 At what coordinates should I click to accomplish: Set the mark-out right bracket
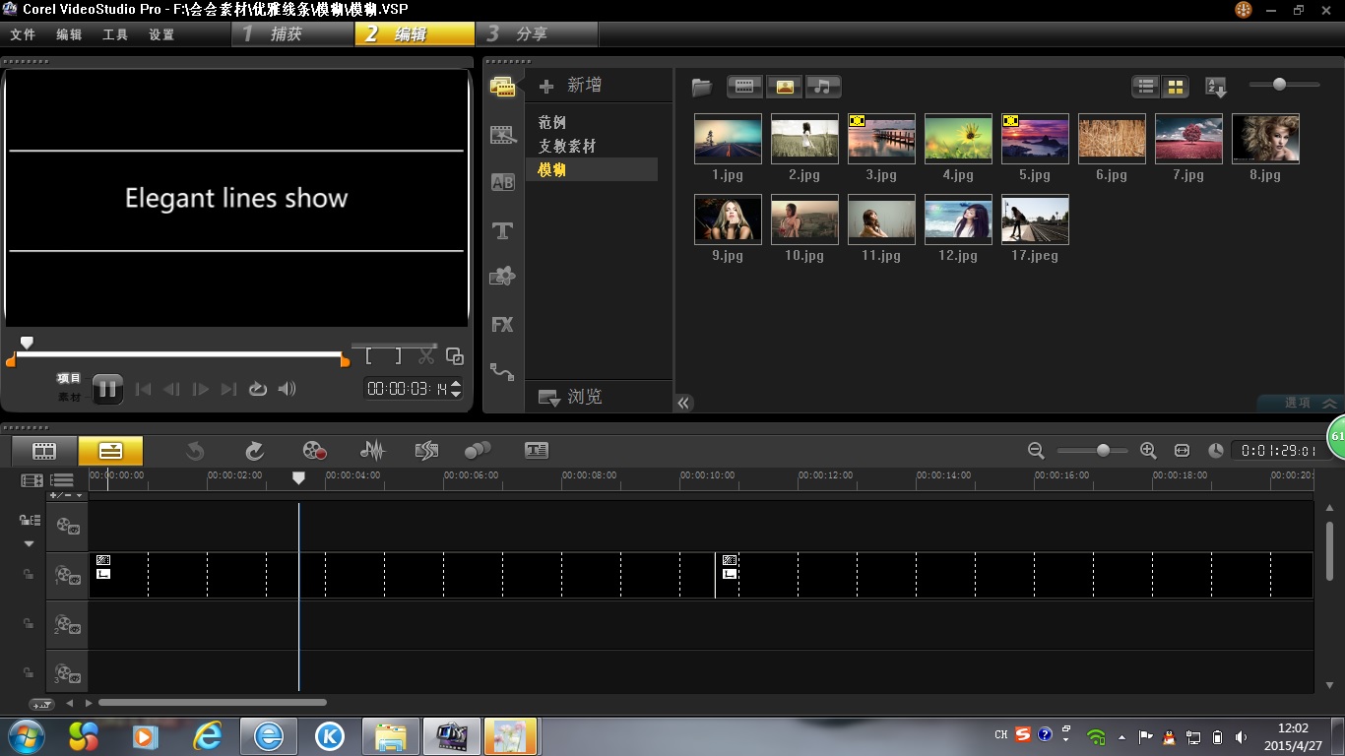398,356
